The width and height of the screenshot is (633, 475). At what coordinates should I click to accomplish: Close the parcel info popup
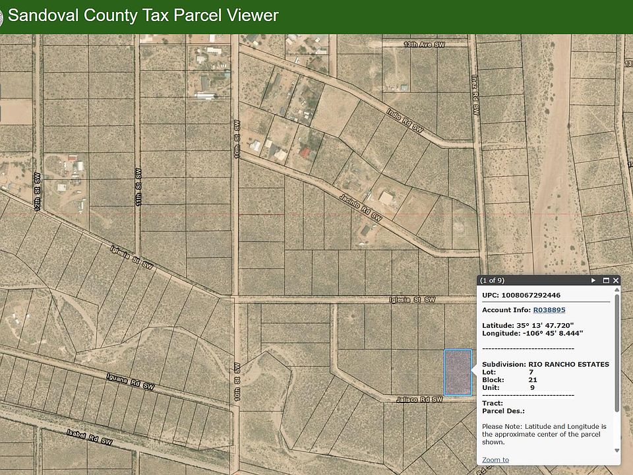click(616, 280)
